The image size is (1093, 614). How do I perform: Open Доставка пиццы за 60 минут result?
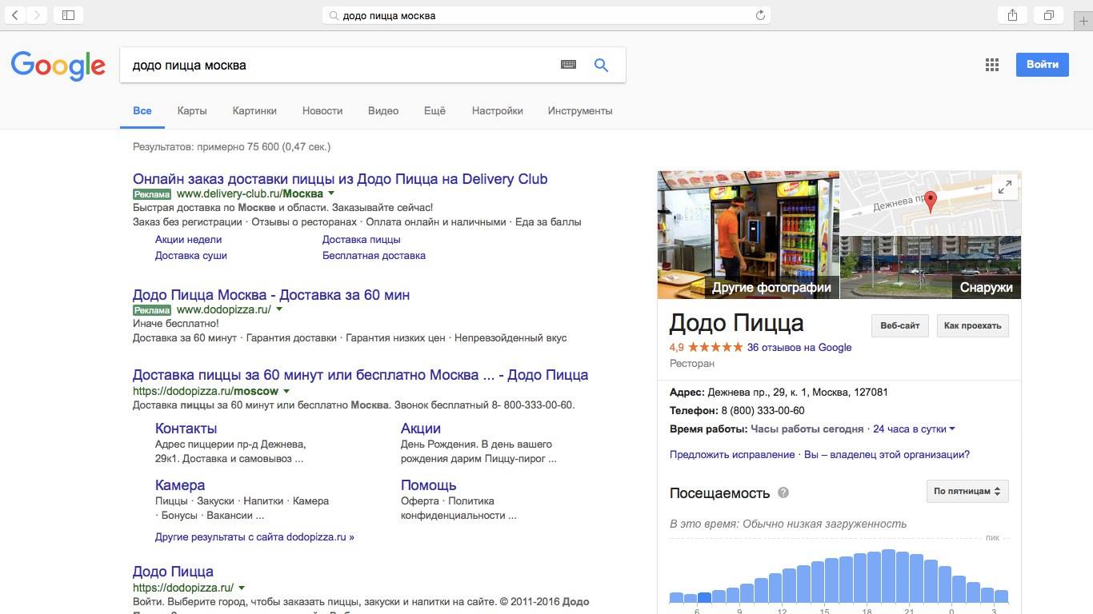click(x=360, y=375)
